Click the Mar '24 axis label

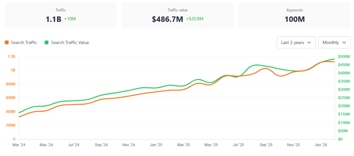(19, 145)
